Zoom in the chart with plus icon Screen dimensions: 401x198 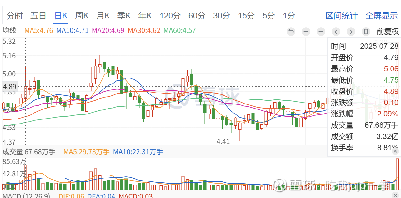pos(306,32)
